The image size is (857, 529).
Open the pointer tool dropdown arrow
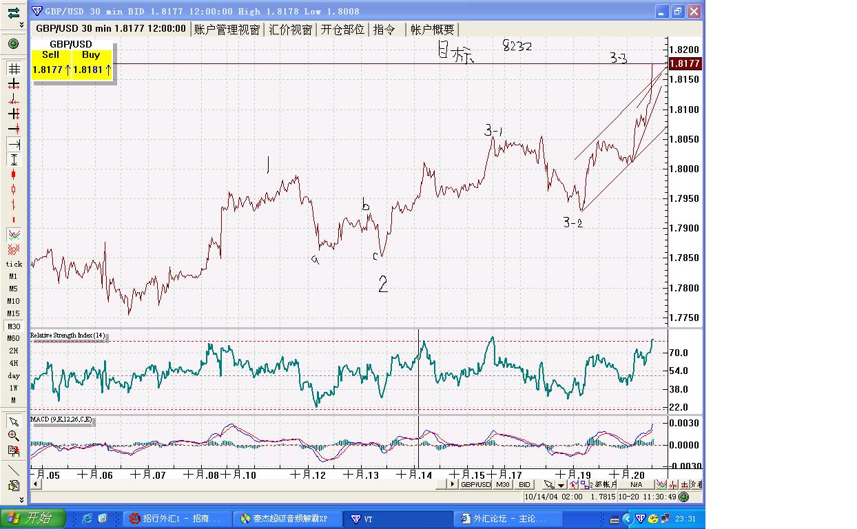tap(562, 485)
